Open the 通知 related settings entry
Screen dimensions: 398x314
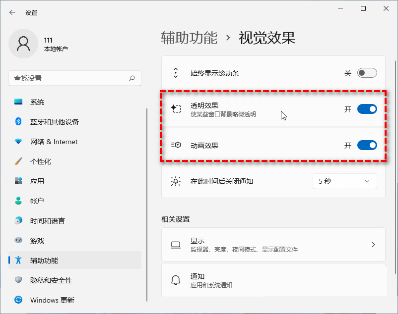(x=273, y=280)
